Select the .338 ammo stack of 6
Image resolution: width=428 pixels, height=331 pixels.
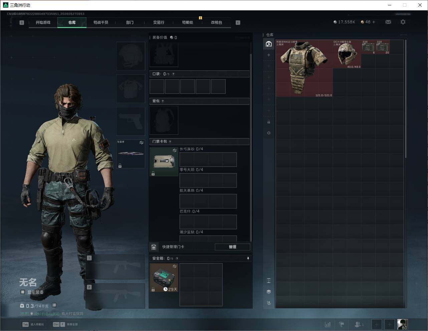(x=368, y=47)
